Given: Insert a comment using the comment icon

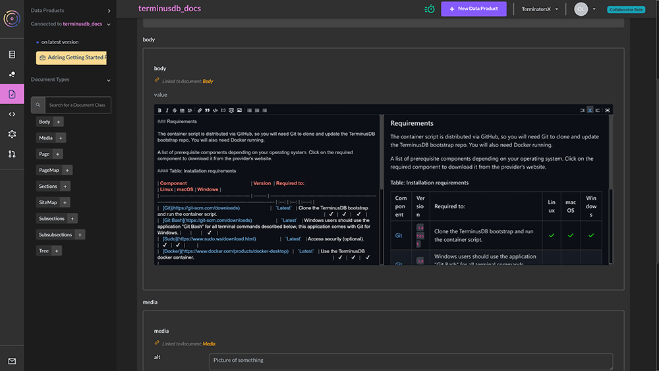Looking at the screenshot, I should click(231, 110).
